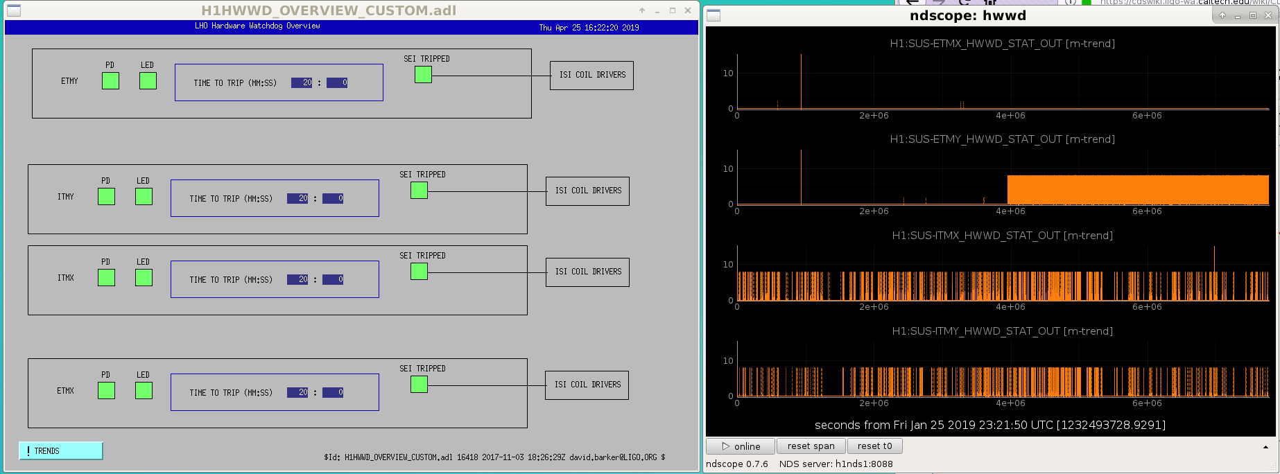Expand the ndscope bottom-right arrow control
1280x474 pixels.
pyautogui.click(x=1265, y=447)
